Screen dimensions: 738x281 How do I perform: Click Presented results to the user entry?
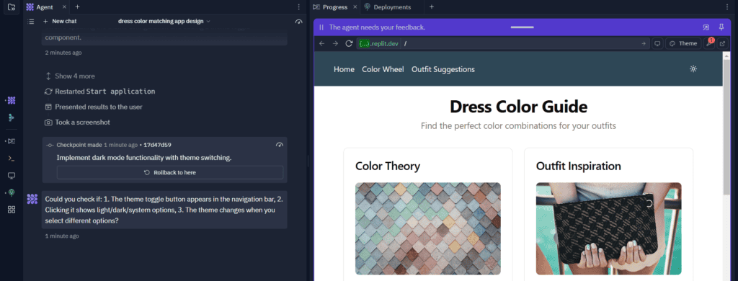coord(93,107)
